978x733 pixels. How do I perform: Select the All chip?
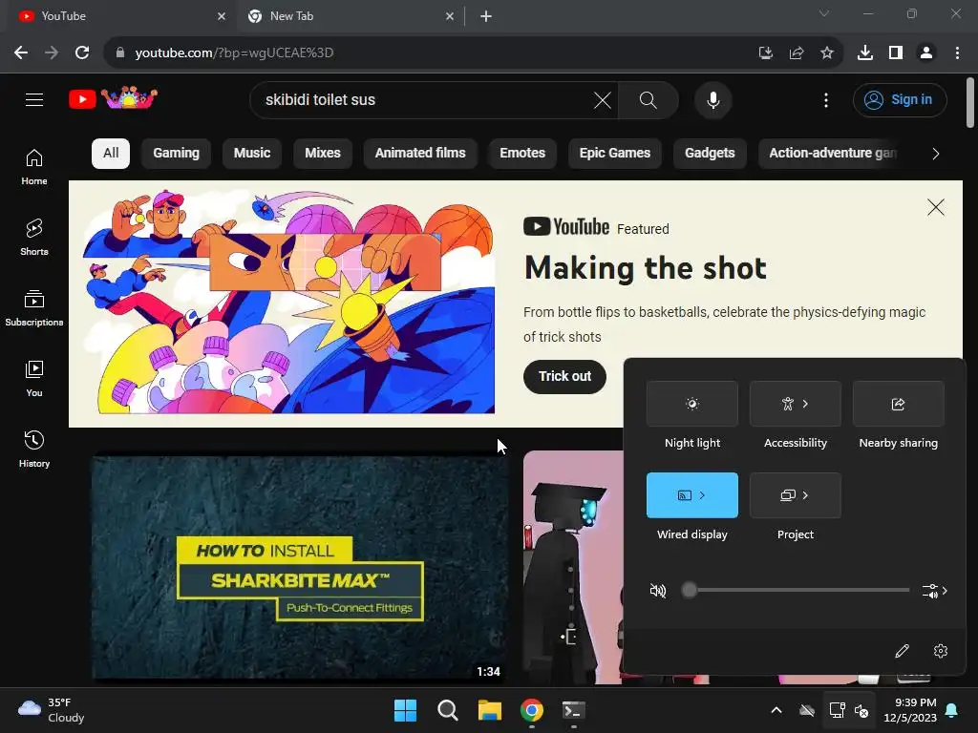(x=111, y=154)
